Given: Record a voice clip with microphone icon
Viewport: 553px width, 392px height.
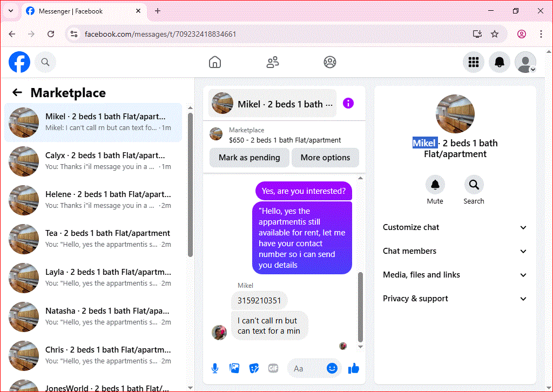Looking at the screenshot, I should click(x=215, y=368).
